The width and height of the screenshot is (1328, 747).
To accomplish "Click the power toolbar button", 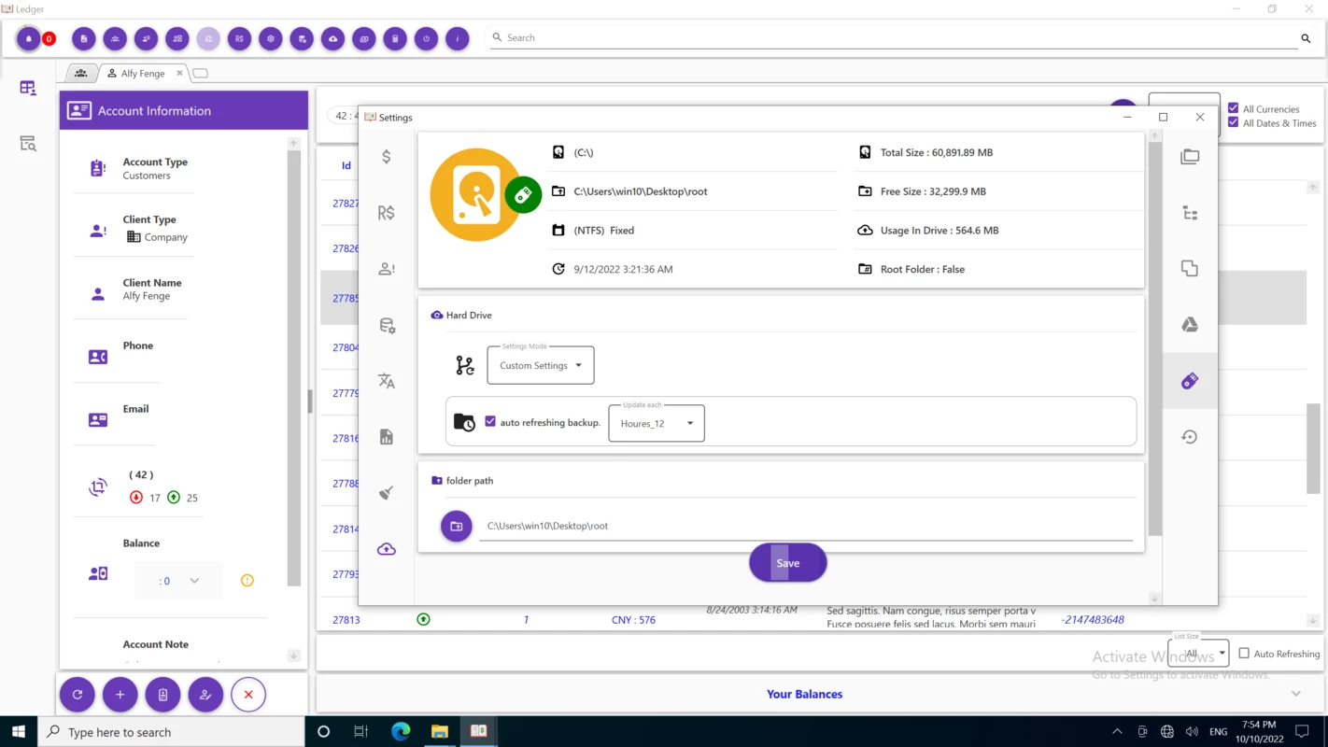I will tap(426, 38).
